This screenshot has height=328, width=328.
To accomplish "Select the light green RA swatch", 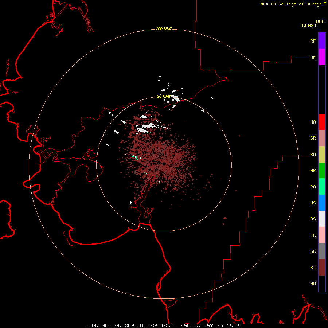I will click(x=322, y=187).
